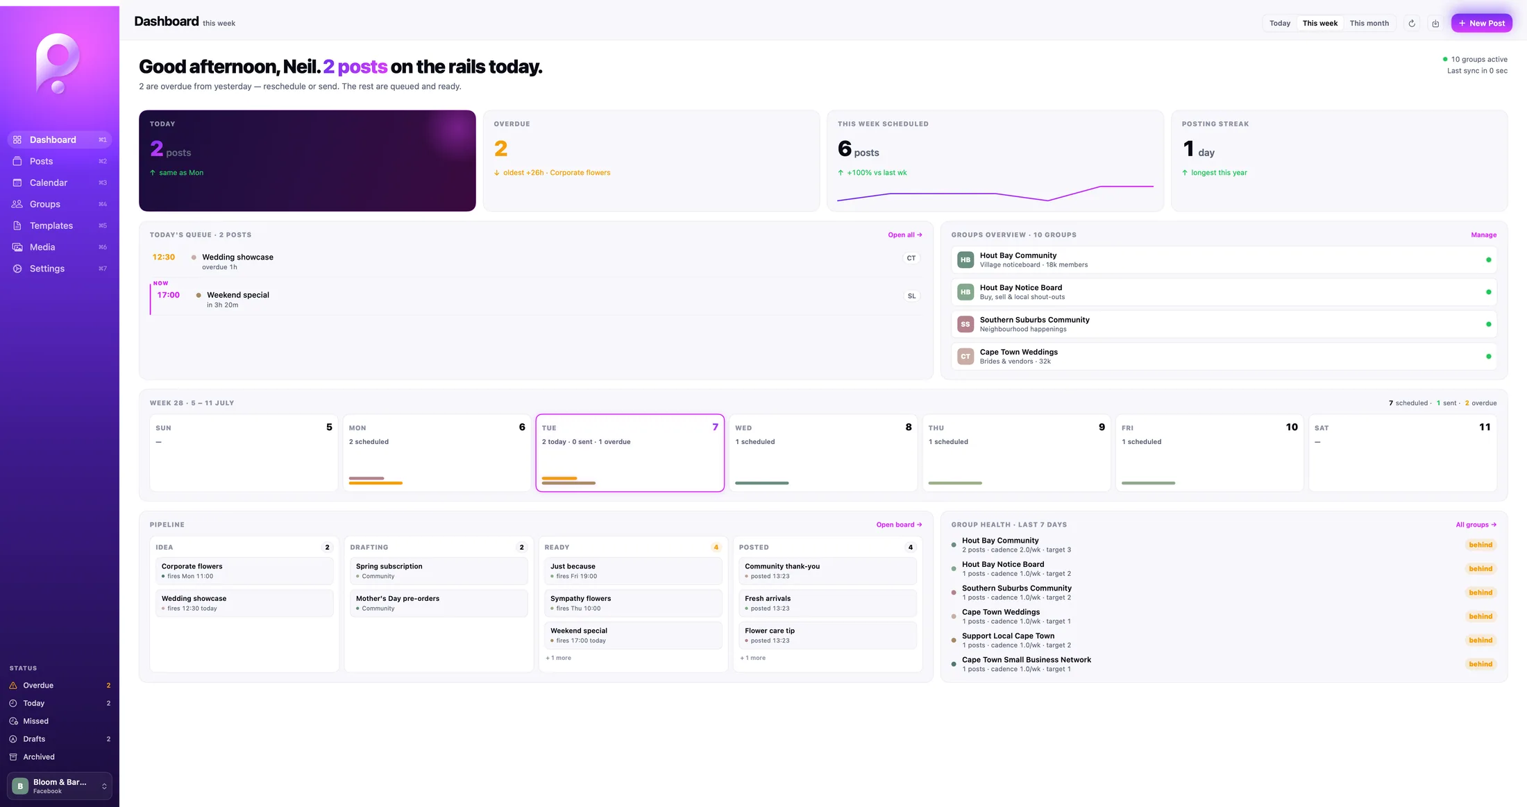Select Tuesday 7 in week strip

tap(630, 453)
